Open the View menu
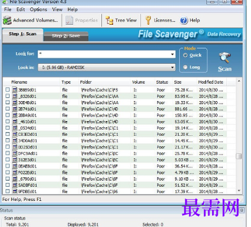Screen dimensions: 251x227 (57, 9)
